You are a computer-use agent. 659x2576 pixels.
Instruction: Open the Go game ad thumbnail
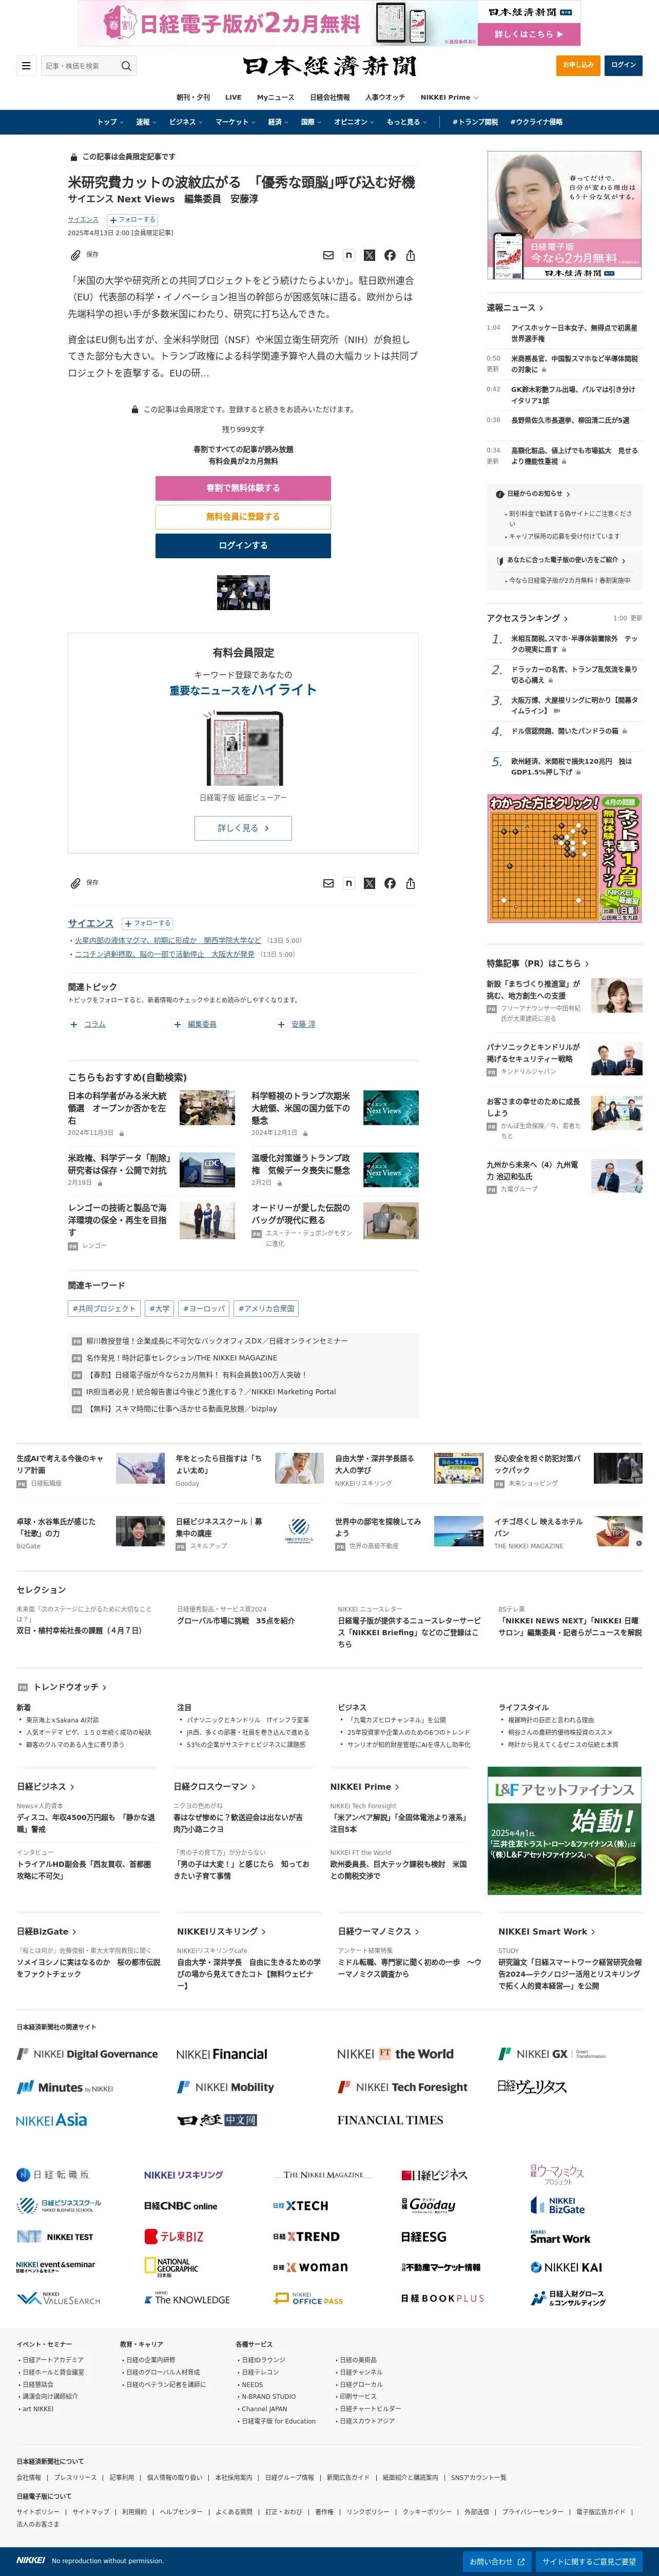(x=564, y=858)
